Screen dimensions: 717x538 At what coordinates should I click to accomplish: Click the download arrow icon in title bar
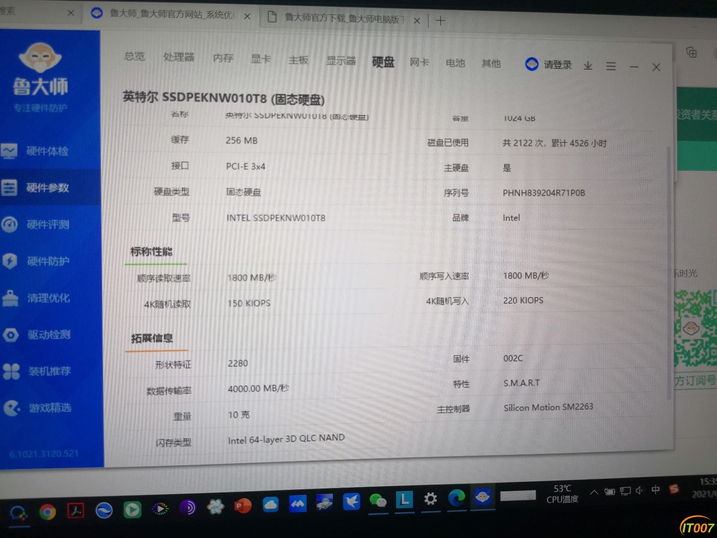click(x=588, y=66)
